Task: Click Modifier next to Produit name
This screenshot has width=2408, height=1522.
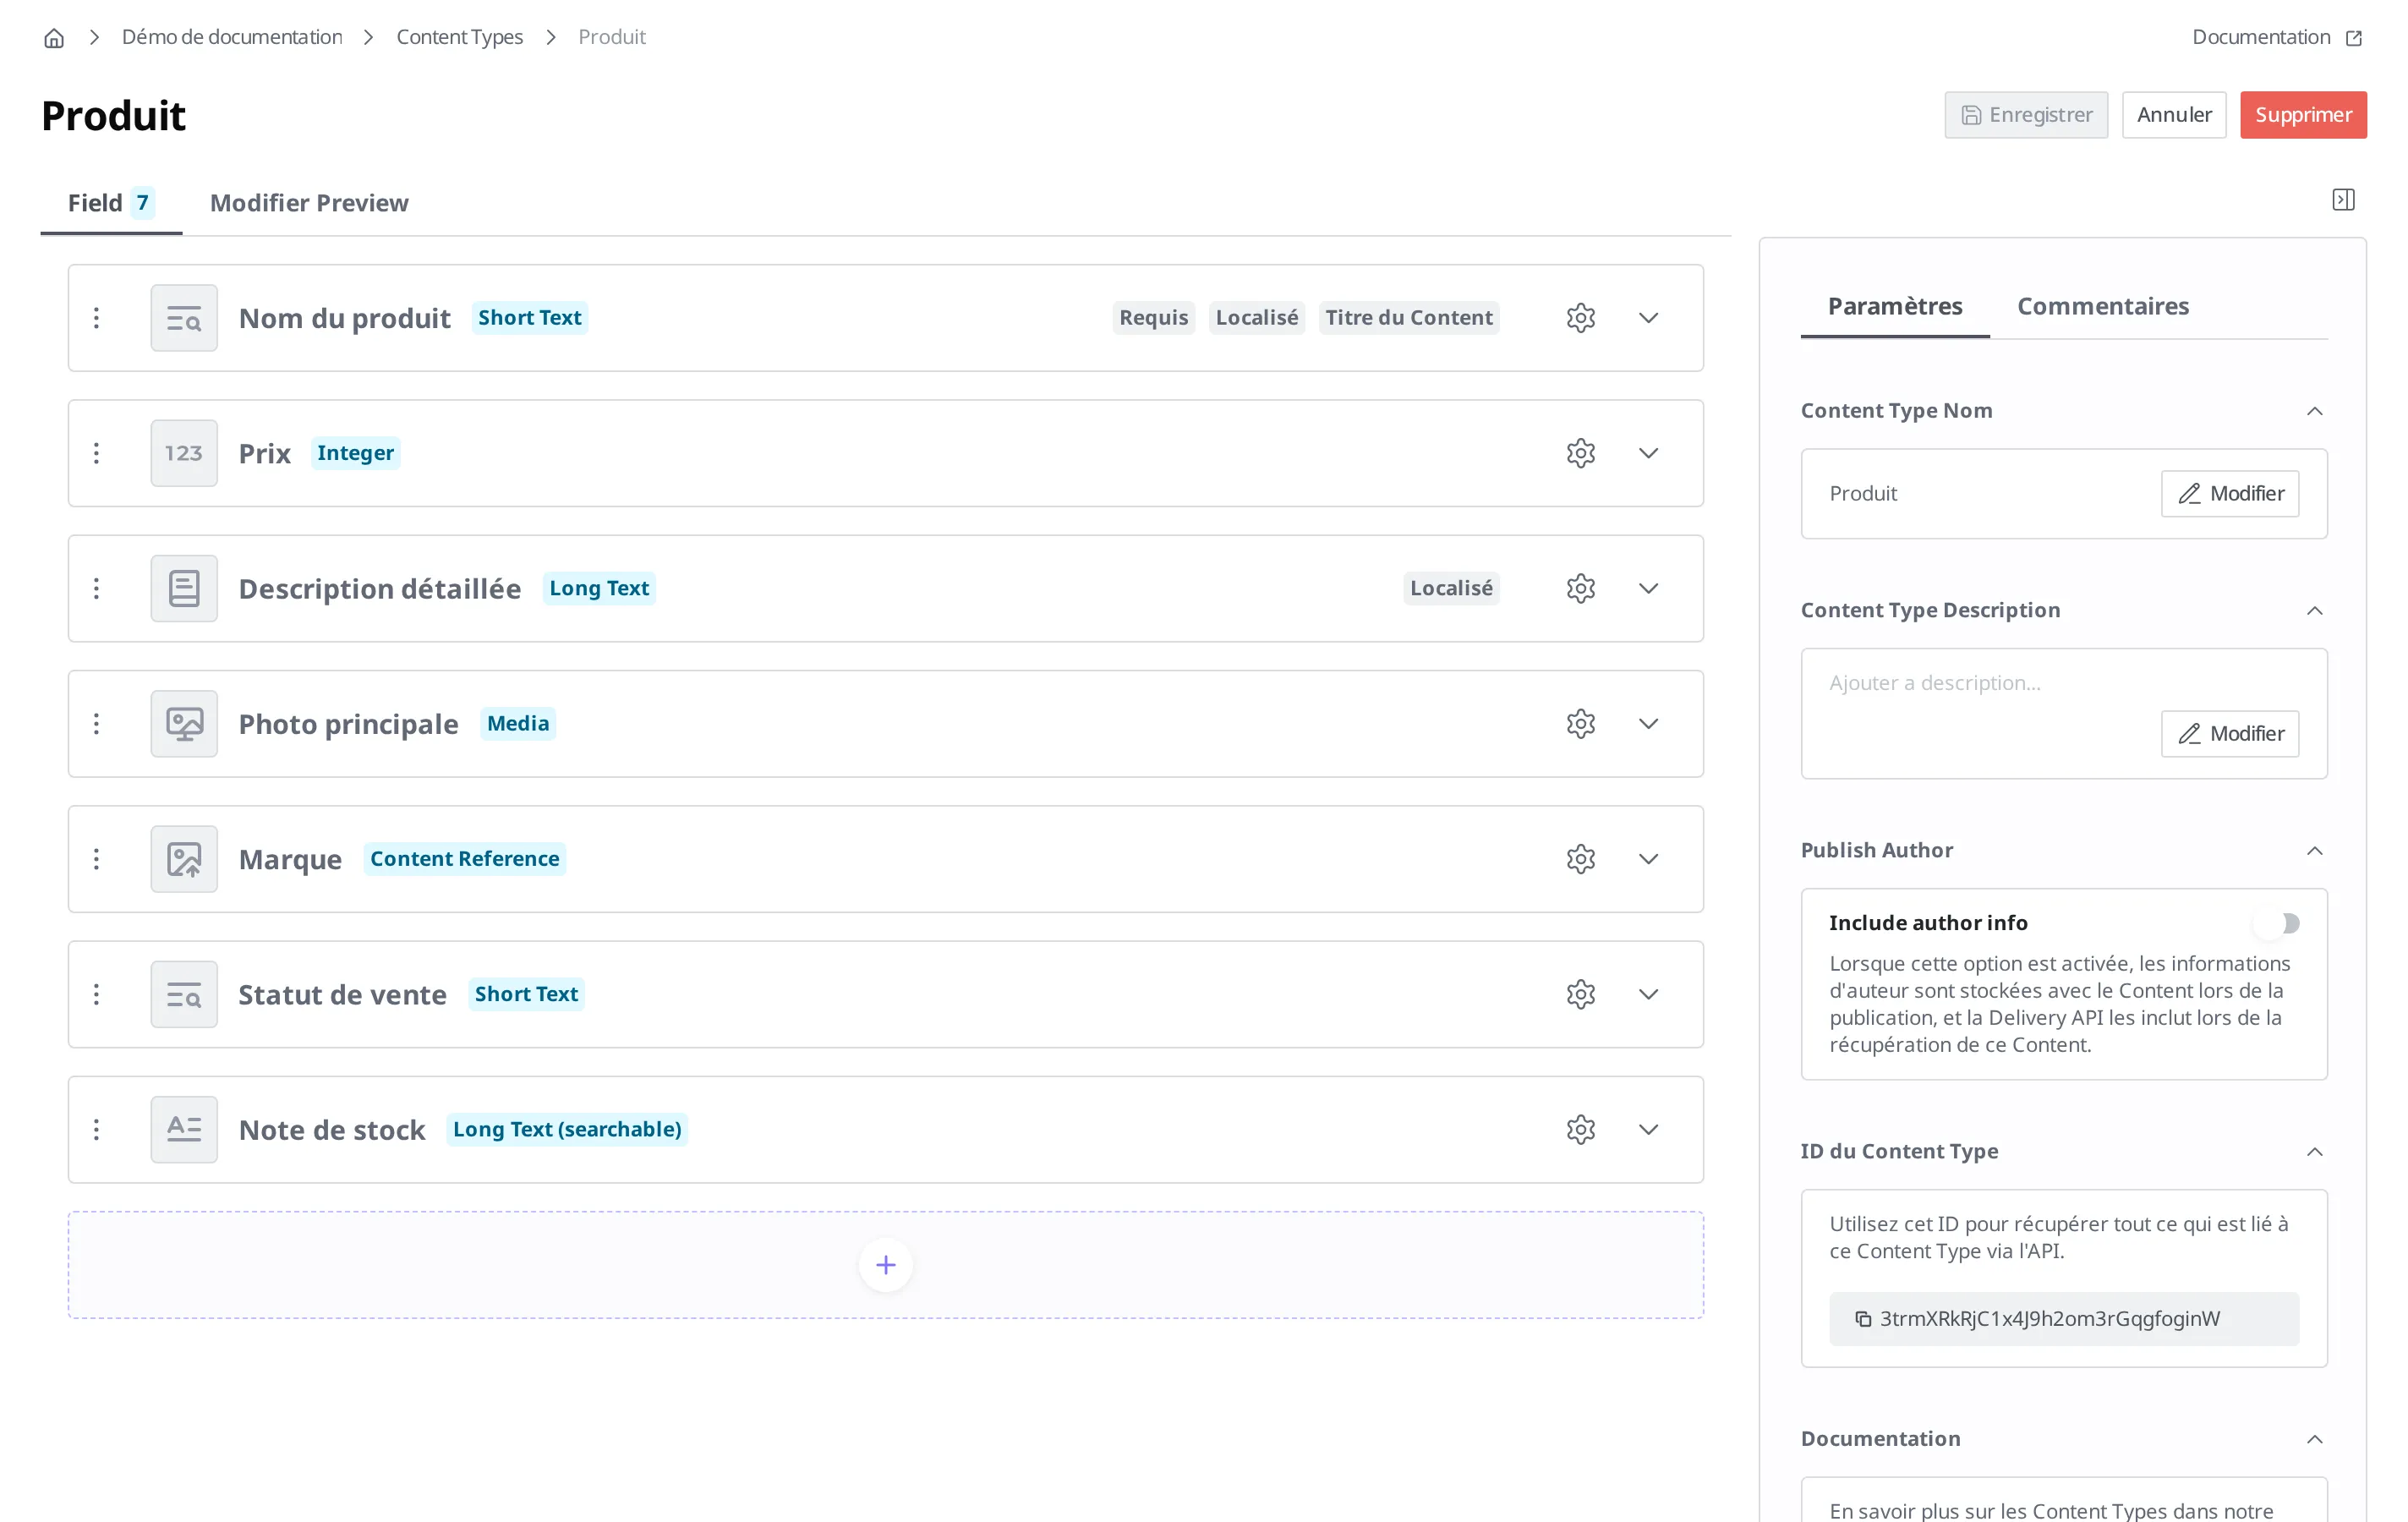Action: [2229, 494]
